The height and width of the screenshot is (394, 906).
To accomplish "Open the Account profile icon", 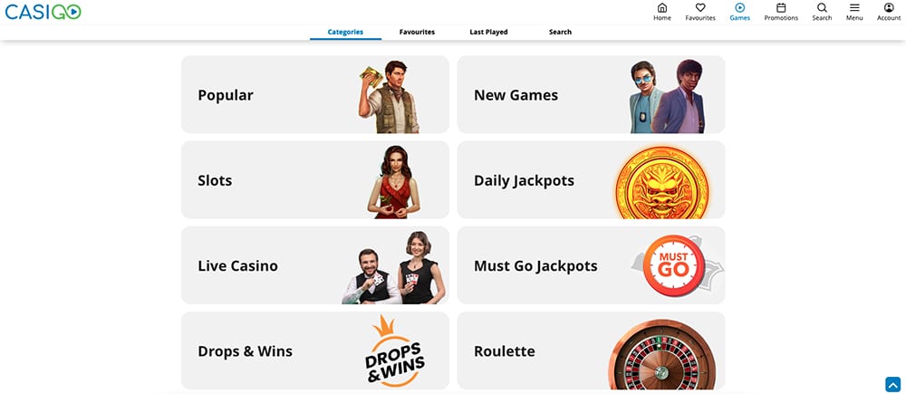I will (x=889, y=7).
